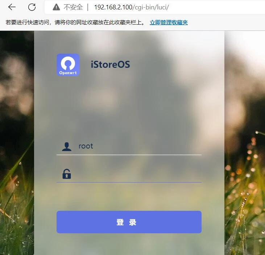Click the Openwrt logo icon
Screen dimensions: 265x255
tap(68, 65)
